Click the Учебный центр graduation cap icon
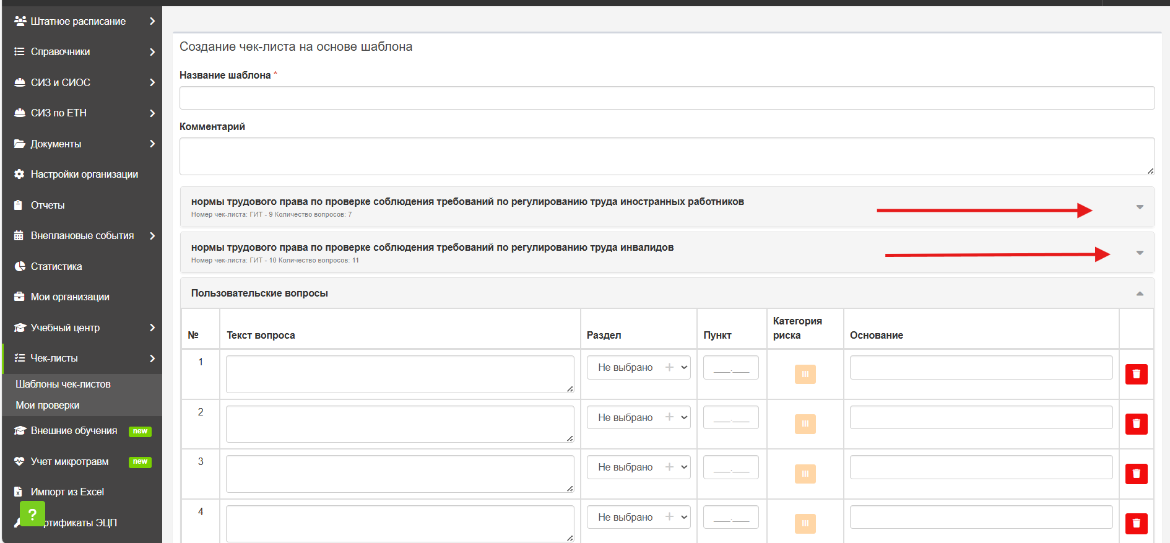The width and height of the screenshot is (1170, 543). 20,328
